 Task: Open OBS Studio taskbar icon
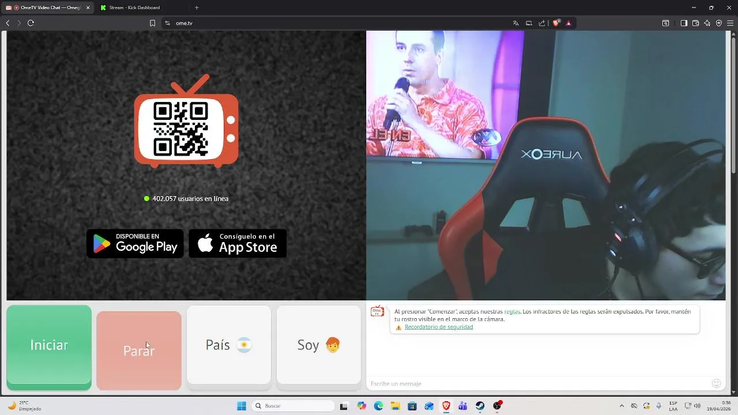tap(498, 406)
